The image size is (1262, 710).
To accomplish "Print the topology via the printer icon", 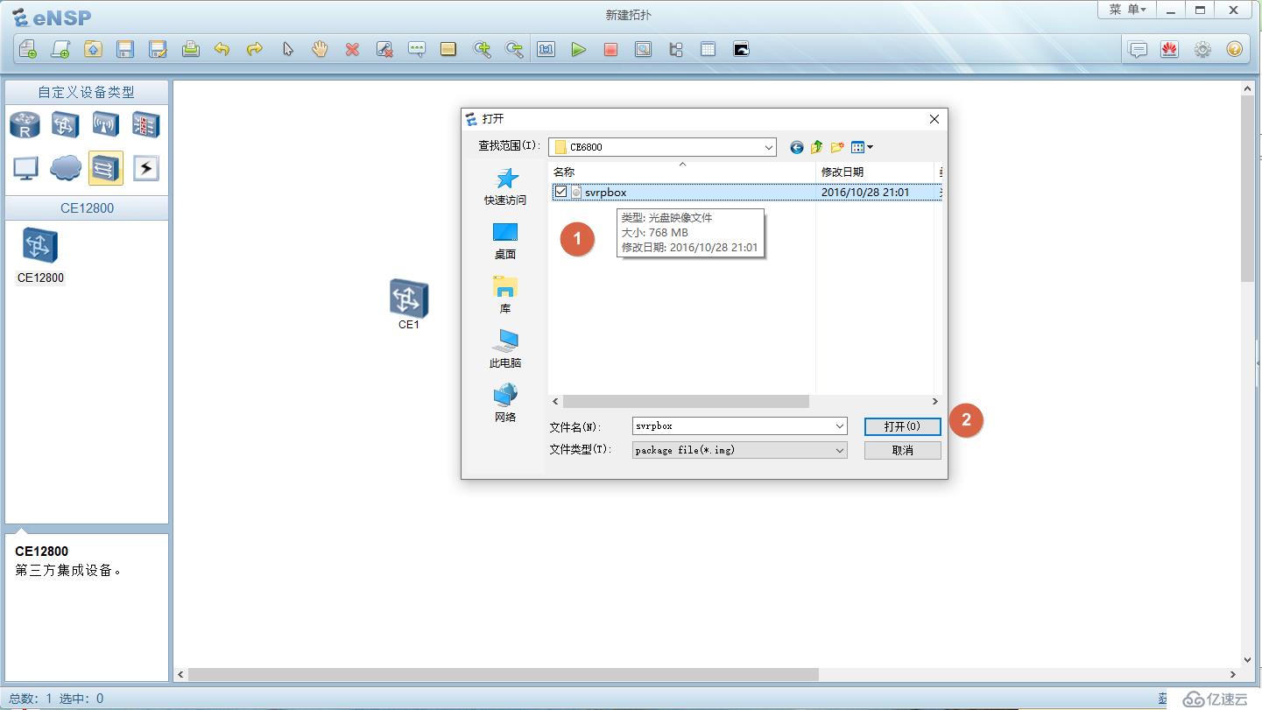I will tap(190, 49).
